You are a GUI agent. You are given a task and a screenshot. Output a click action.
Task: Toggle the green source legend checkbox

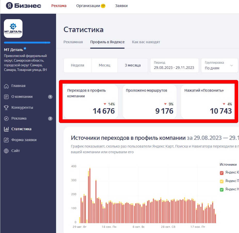click(x=222, y=190)
